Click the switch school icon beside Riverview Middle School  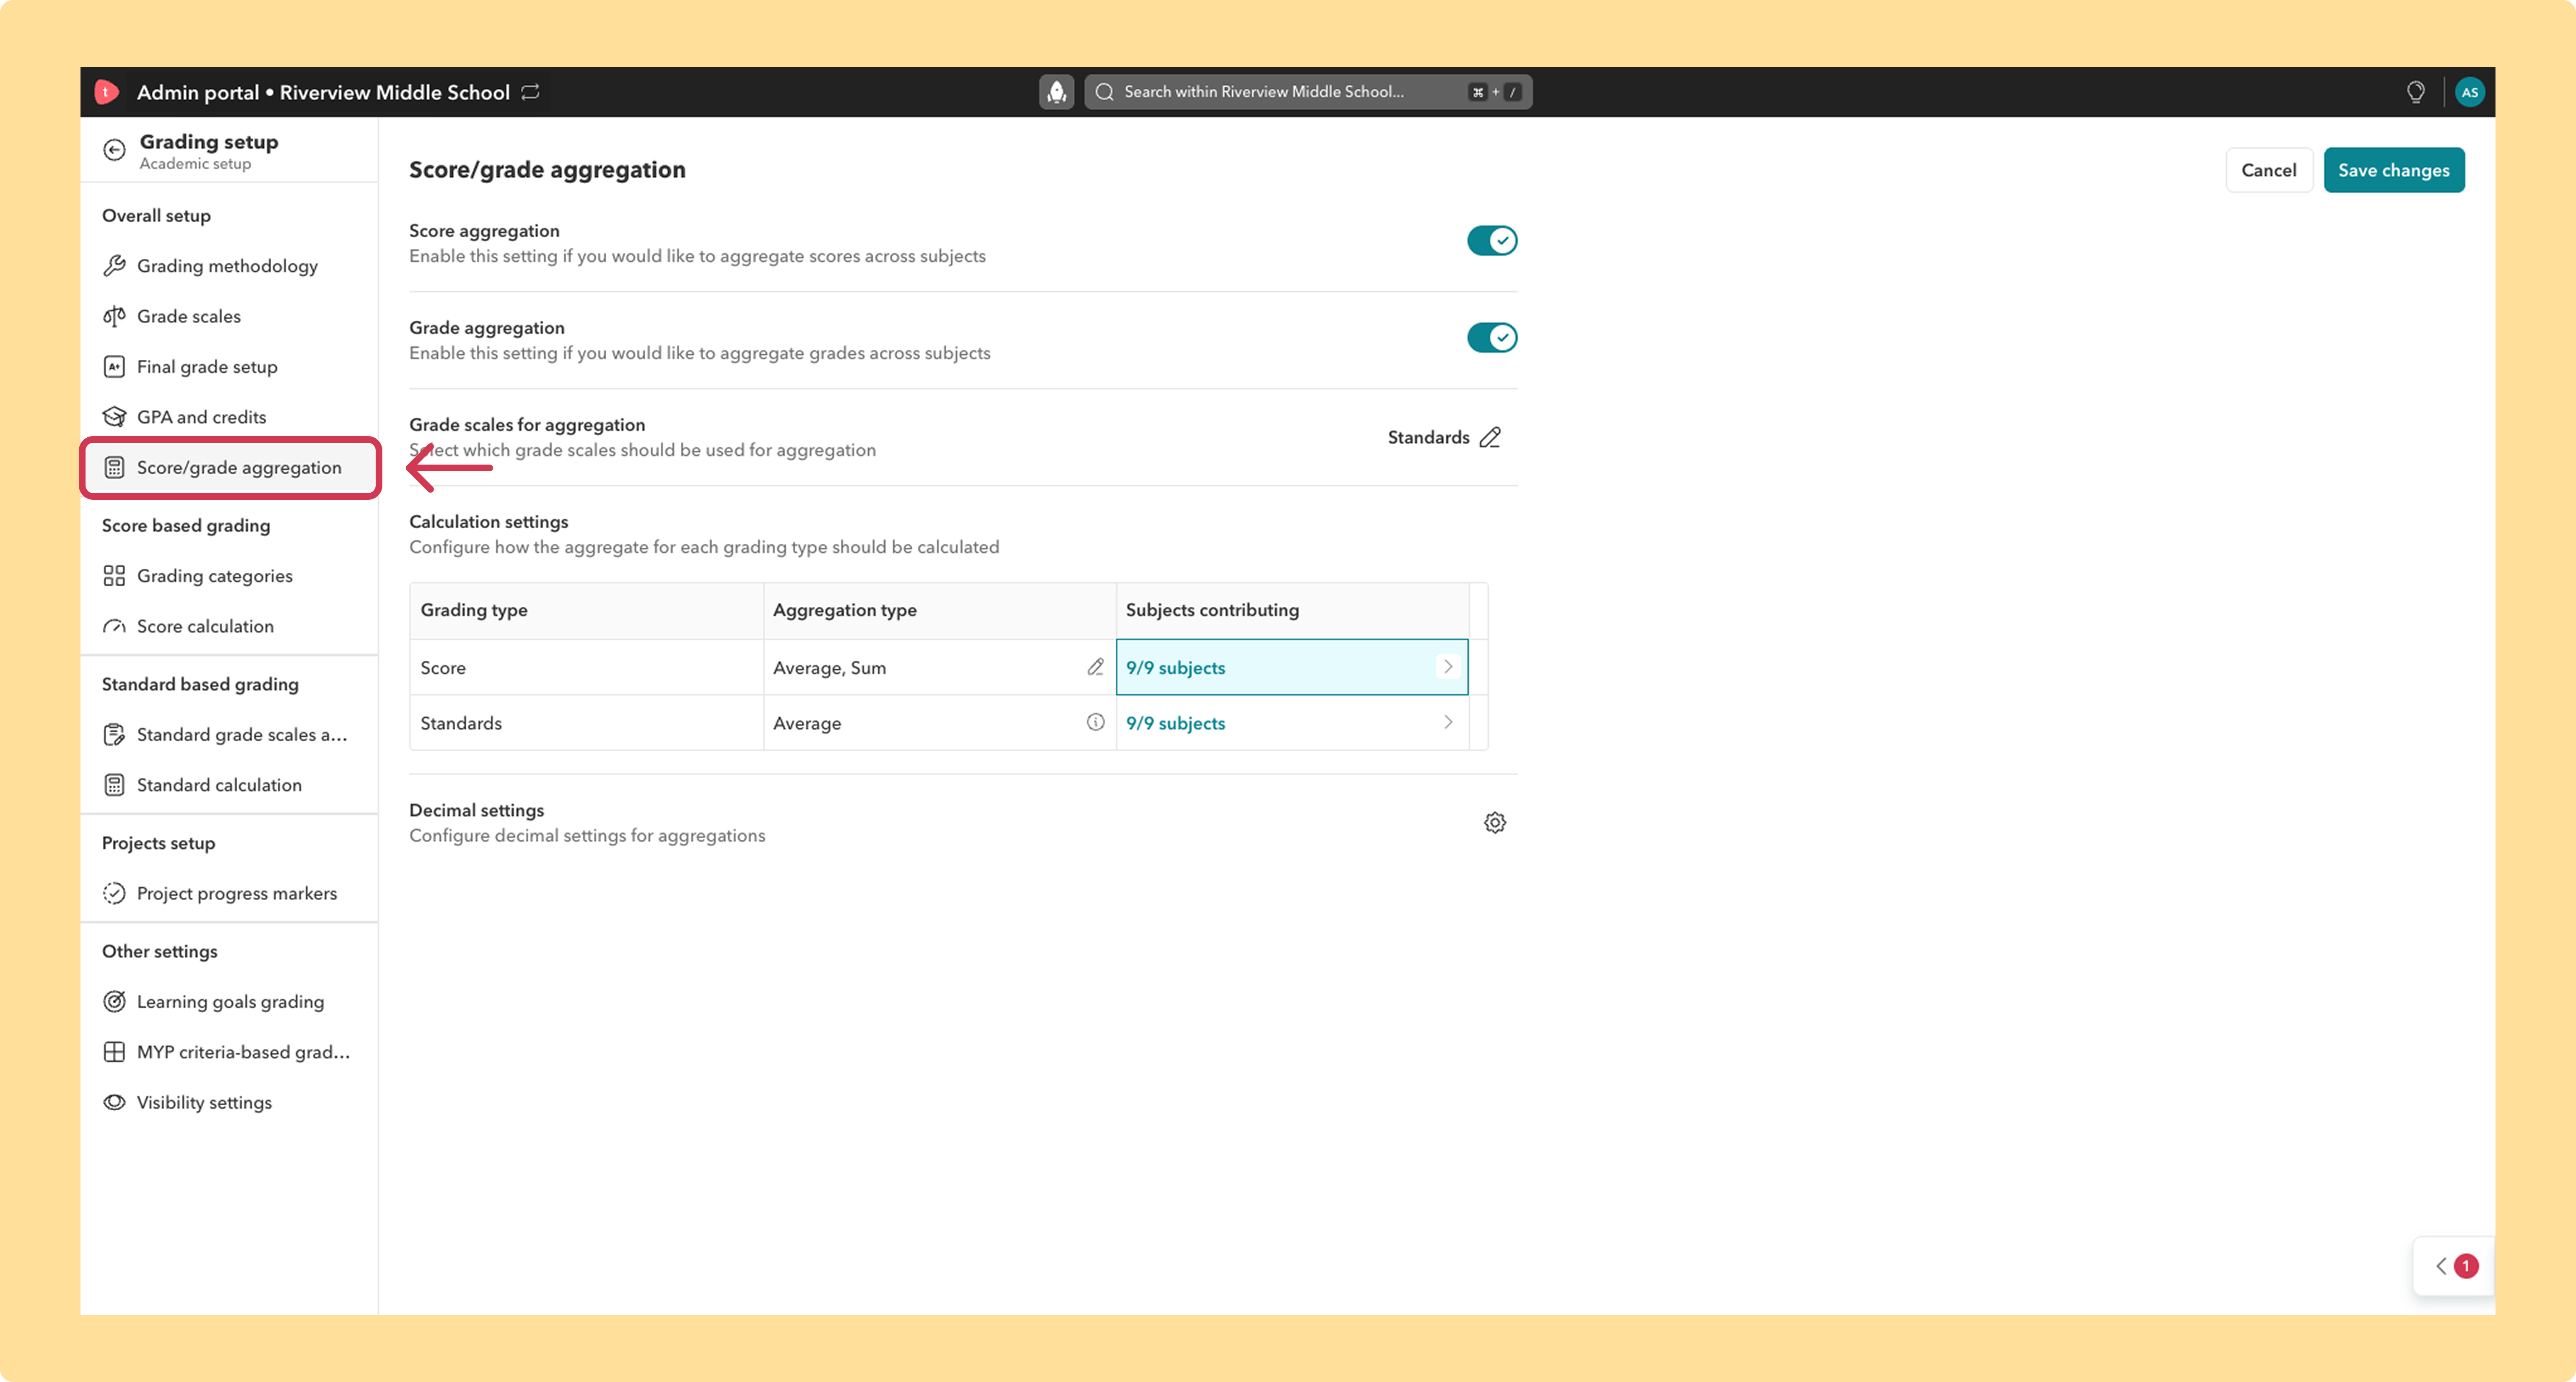tap(531, 92)
